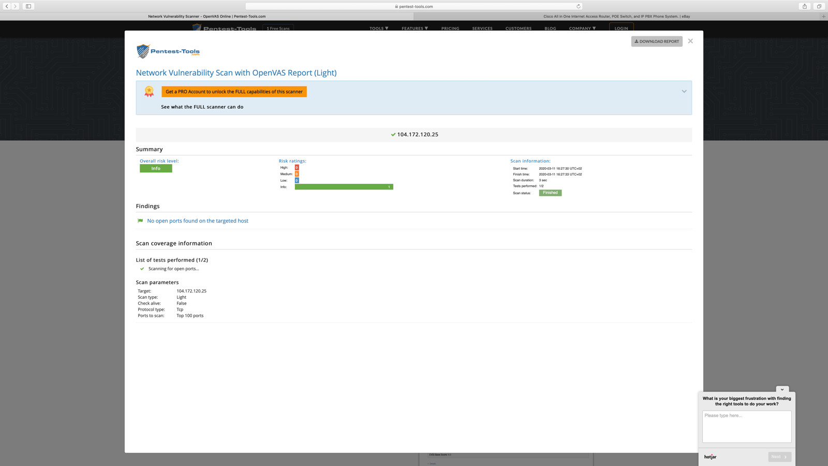Open No open ports found finding

(x=198, y=221)
